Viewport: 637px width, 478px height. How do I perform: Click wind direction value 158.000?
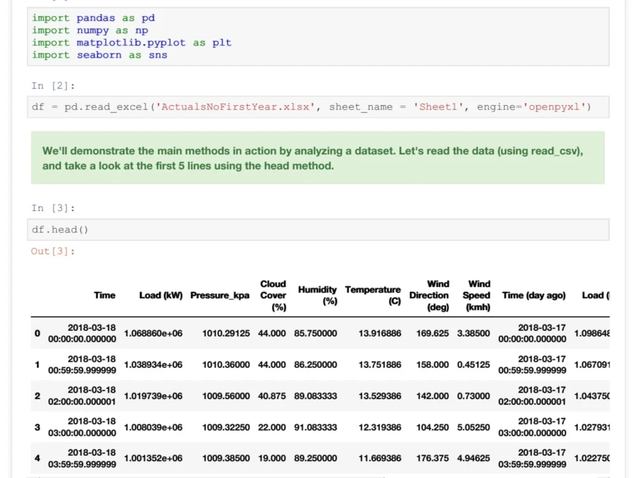click(x=433, y=365)
